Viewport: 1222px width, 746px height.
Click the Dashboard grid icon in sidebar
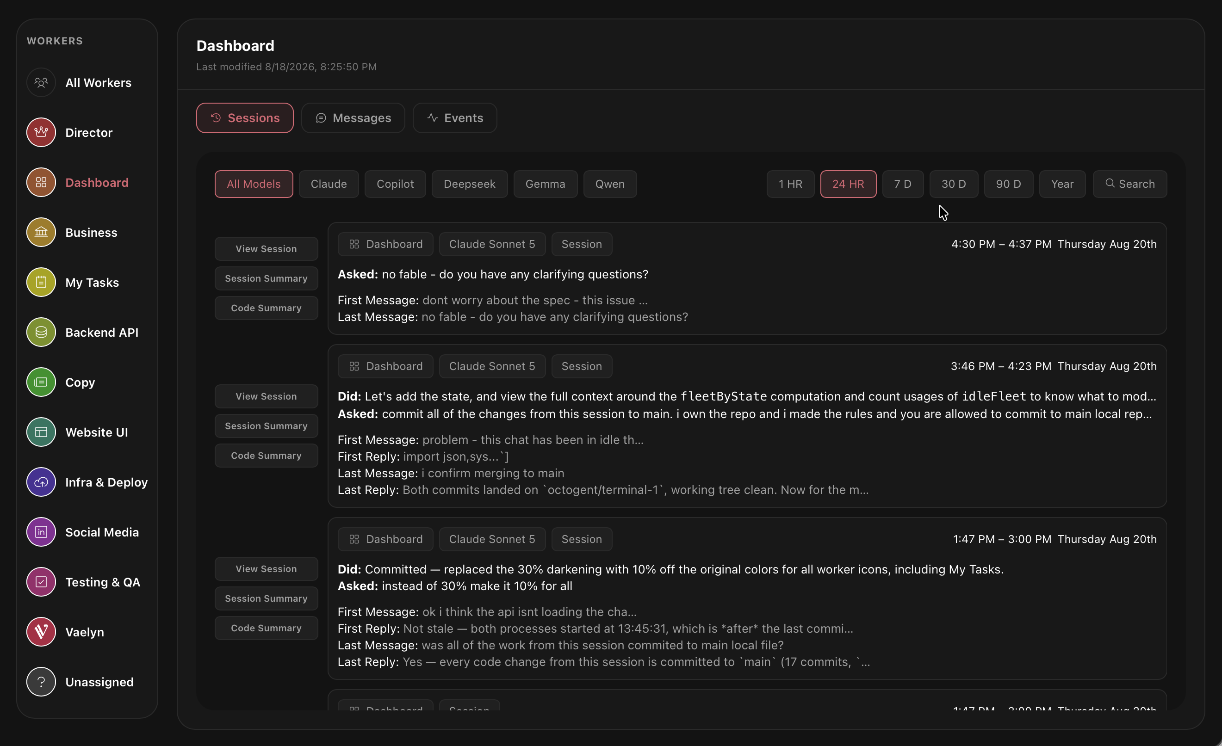coord(41,182)
